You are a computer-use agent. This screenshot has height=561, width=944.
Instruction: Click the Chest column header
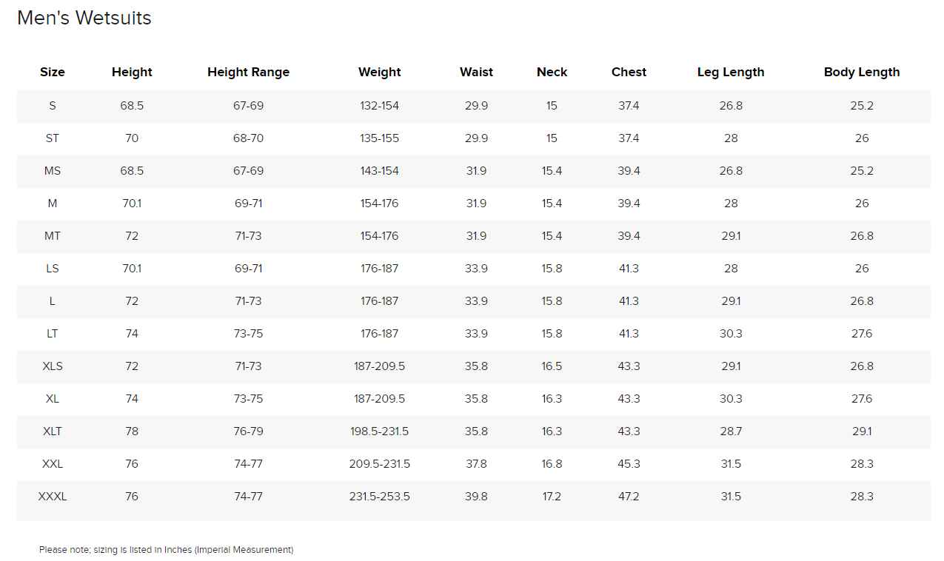(629, 73)
